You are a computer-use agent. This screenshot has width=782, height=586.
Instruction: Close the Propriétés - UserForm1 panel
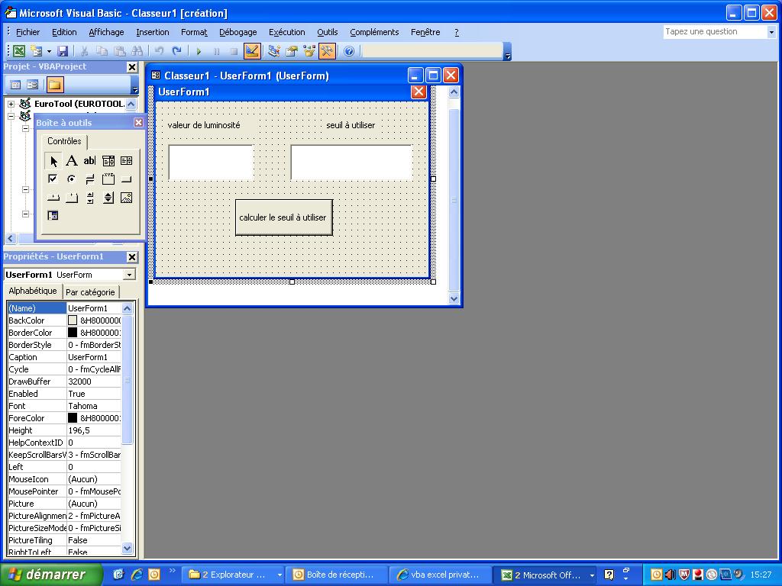click(131, 256)
